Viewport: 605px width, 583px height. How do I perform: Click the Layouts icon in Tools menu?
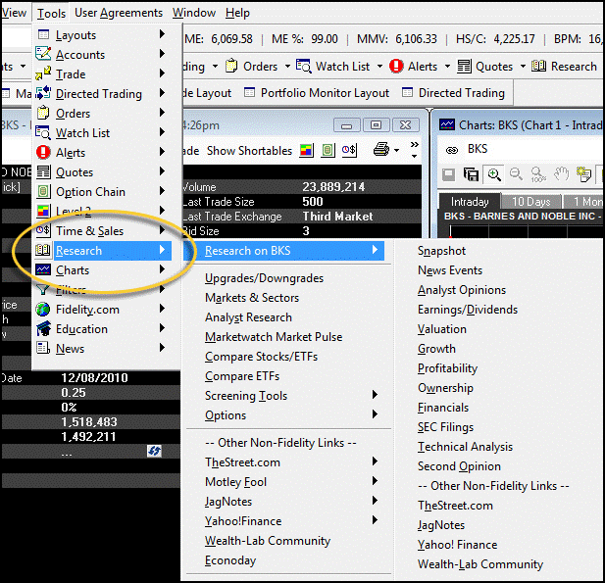[43, 34]
